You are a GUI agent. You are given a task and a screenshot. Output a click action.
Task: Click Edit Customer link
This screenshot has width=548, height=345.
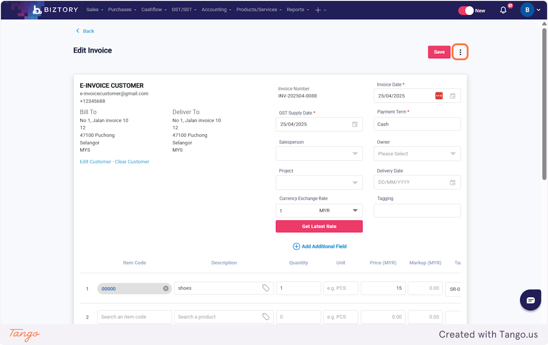[95, 162]
